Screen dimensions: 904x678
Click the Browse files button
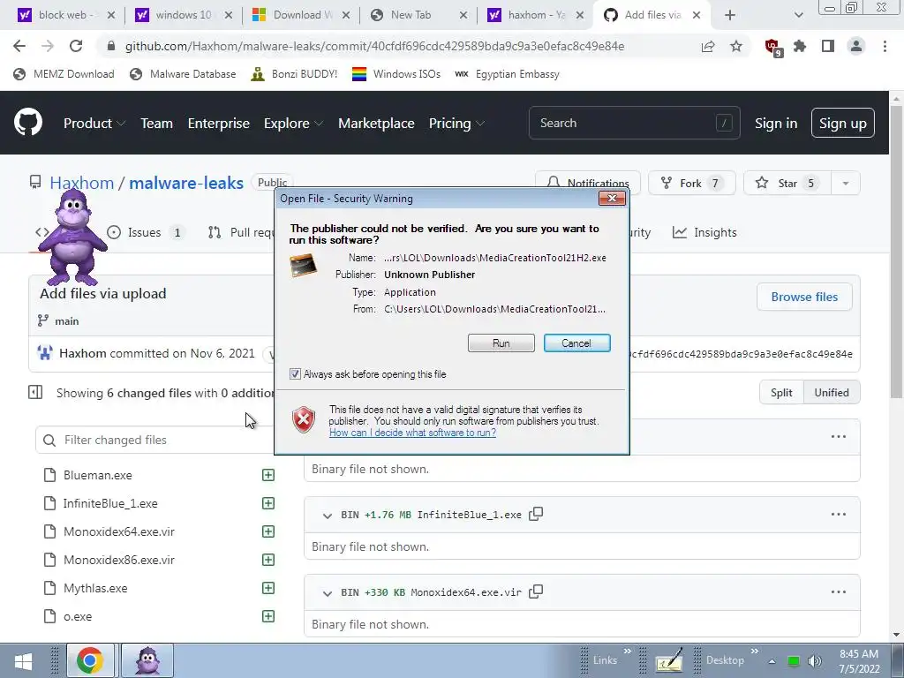click(x=804, y=297)
